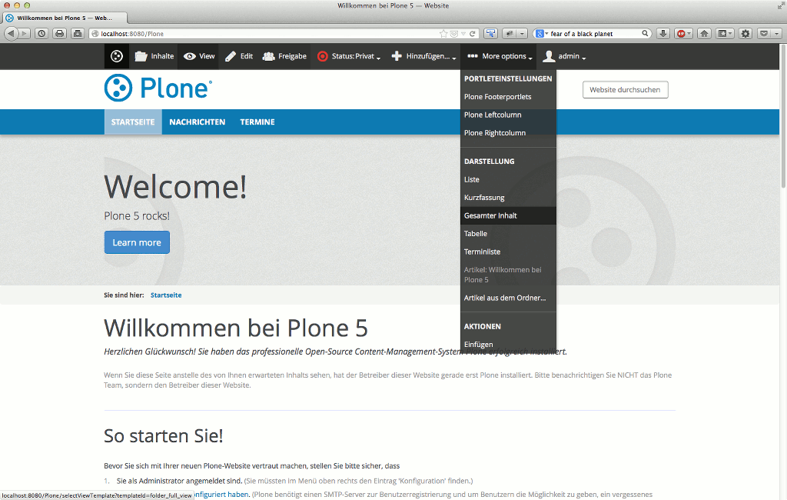Click the magnifier in browser search box
Viewport: 787px width, 500px height.
click(x=645, y=34)
